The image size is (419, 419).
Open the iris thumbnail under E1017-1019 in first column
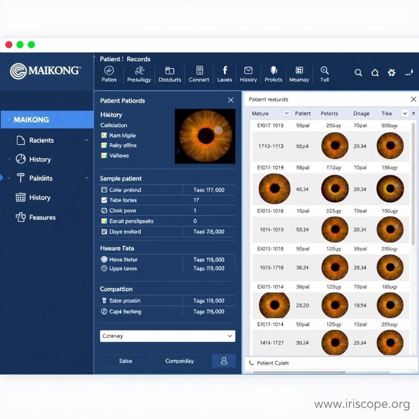point(275,189)
